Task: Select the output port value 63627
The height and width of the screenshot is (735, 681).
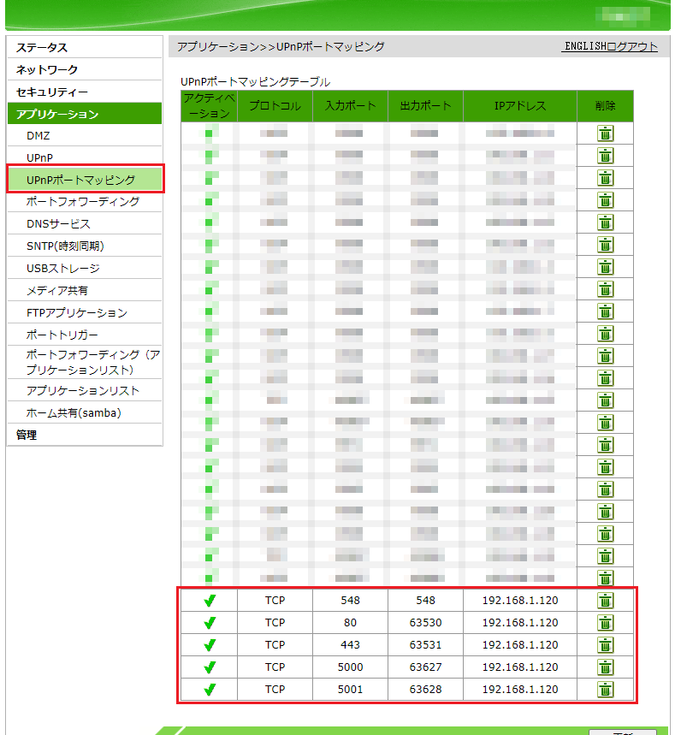Action: [425, 667]
